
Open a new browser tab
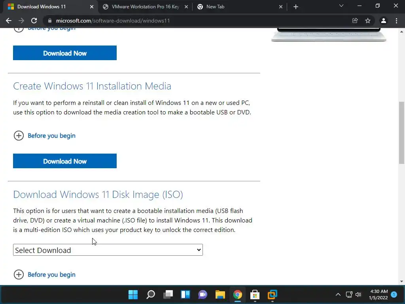coord(296,7)
